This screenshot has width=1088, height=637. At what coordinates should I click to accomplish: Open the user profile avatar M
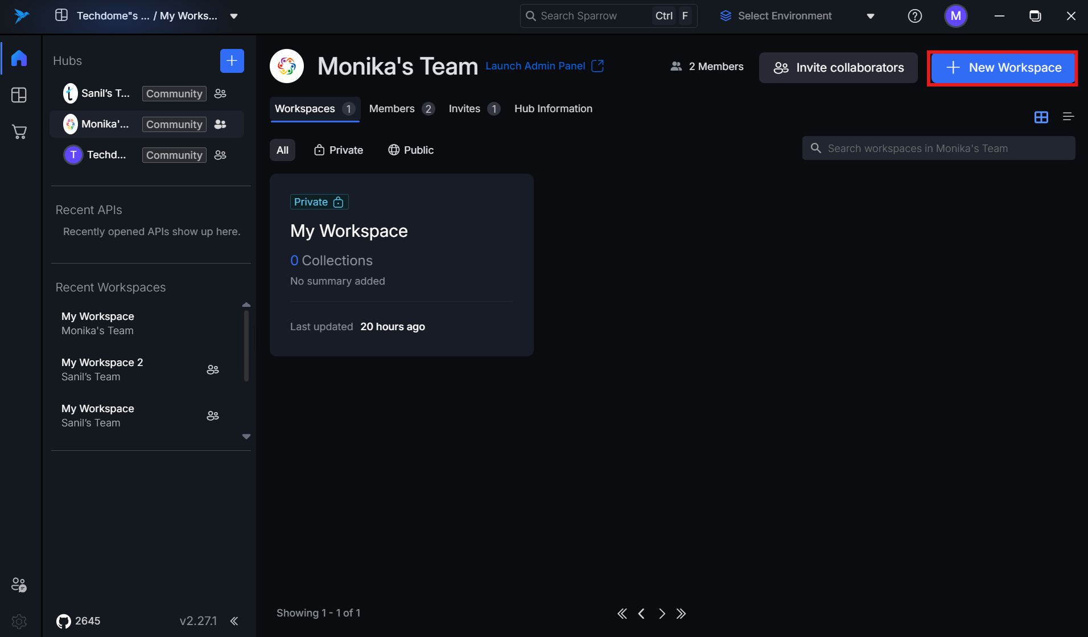coord(956,16)
